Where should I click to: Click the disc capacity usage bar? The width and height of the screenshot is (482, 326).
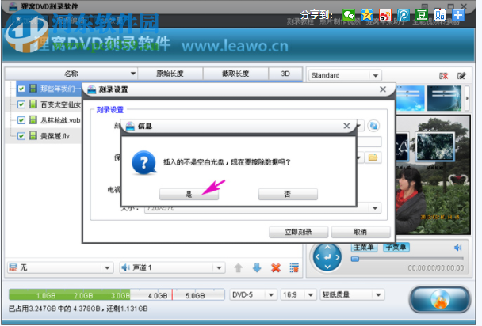click(x=117, y=294)
